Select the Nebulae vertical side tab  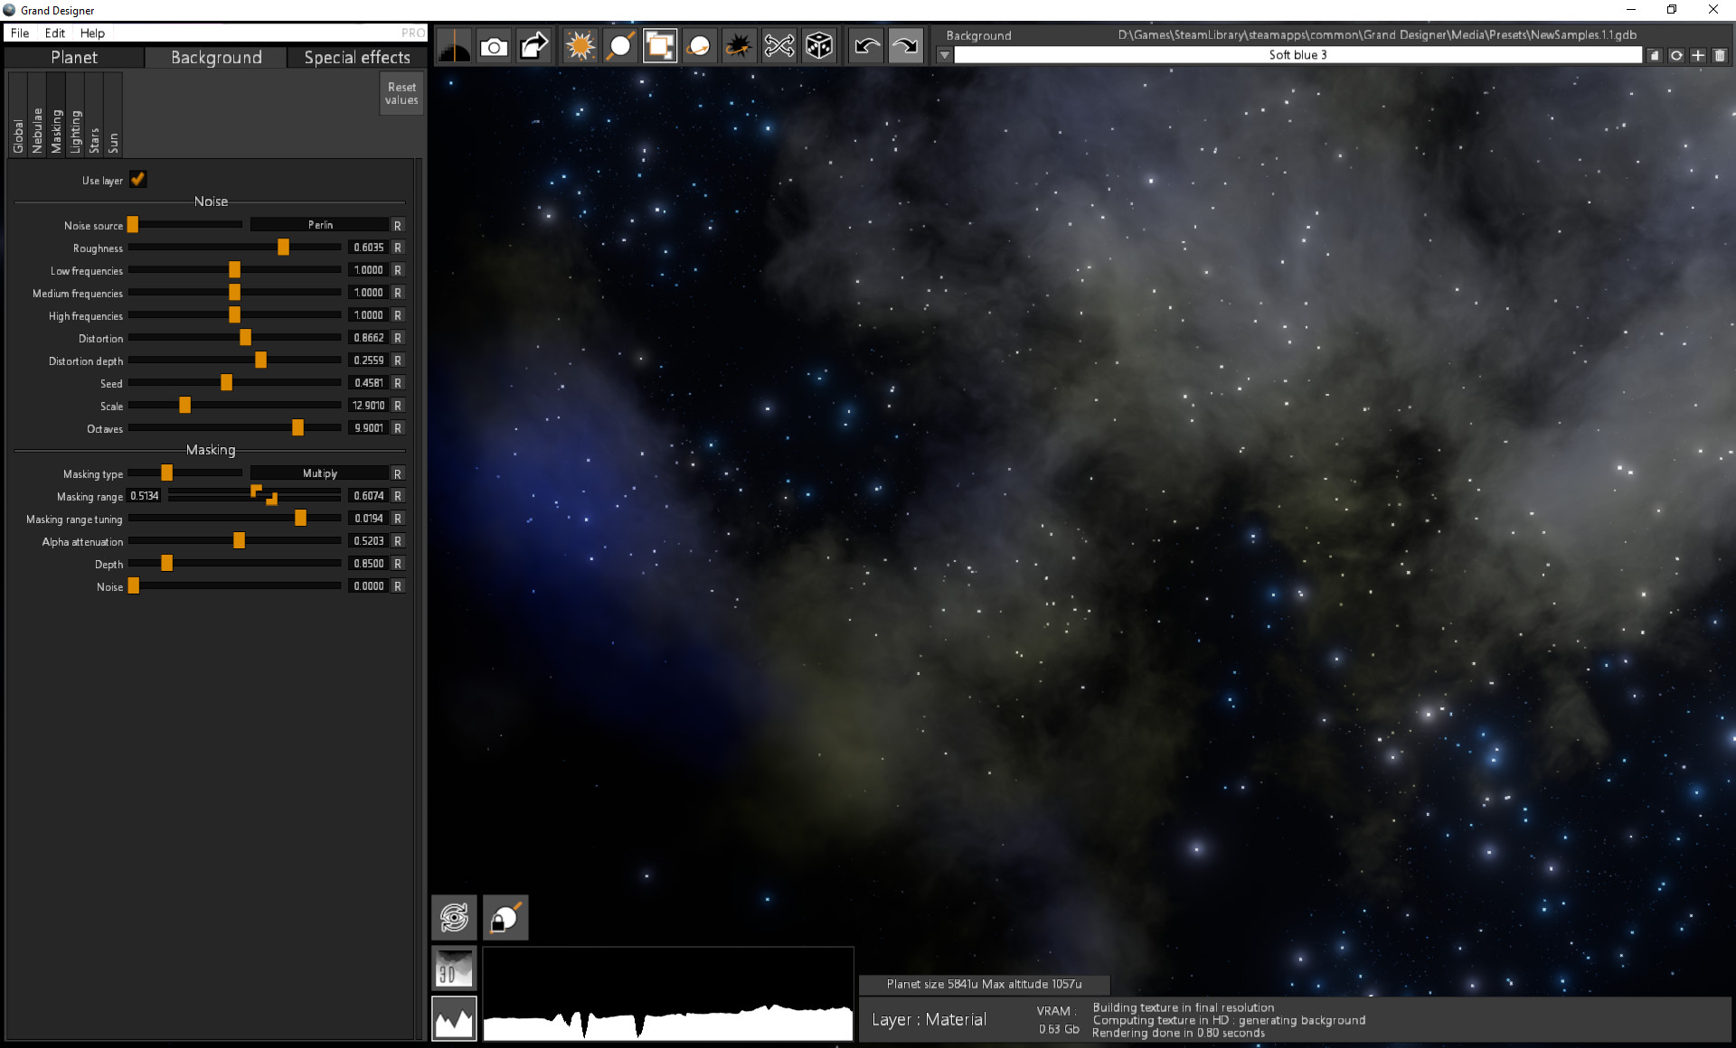pyautogui.click(x=37, y=126)
